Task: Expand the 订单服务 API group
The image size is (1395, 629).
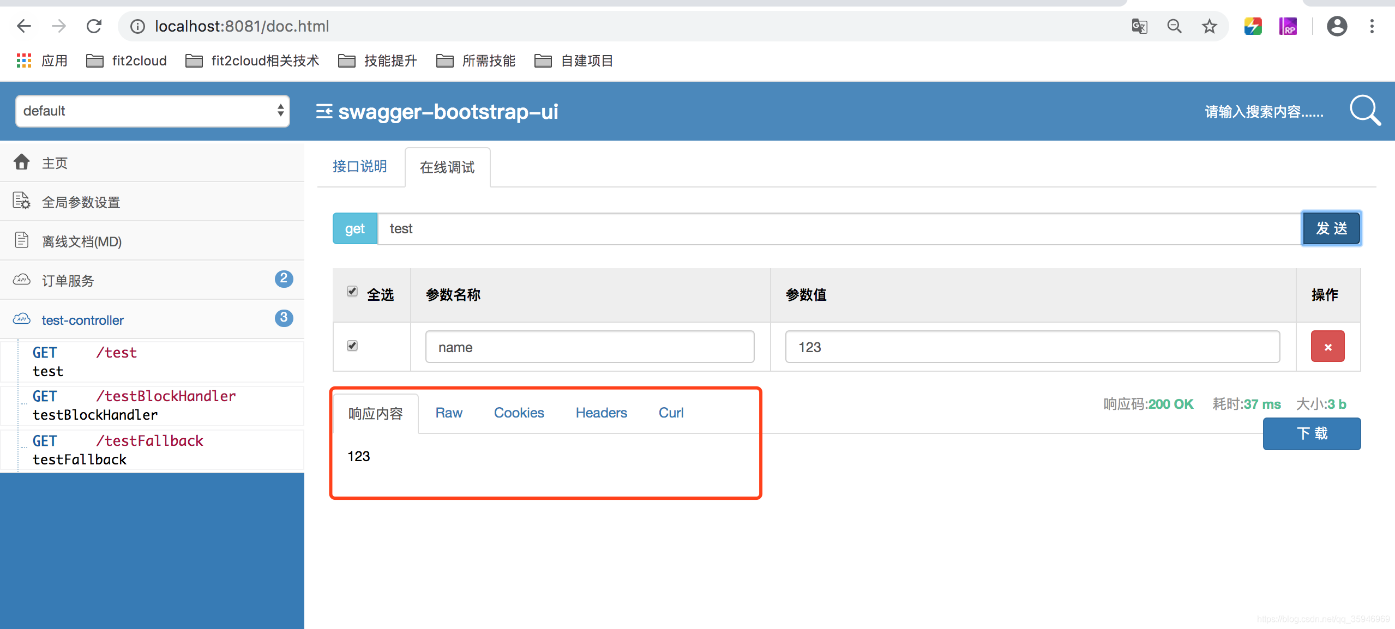Action: (152, 280)
